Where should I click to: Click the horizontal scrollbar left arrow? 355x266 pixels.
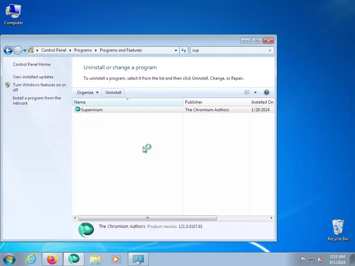pos(75,218)
